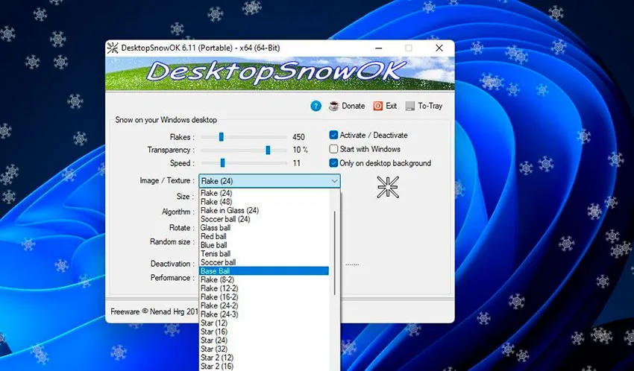
Task: Click the Image / Texture combo box field
Action: pos(269,181)
